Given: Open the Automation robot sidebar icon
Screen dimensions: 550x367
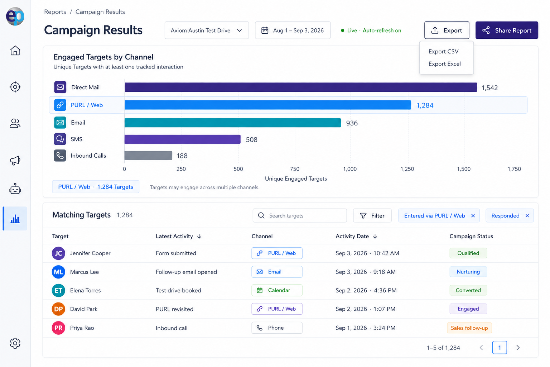Looking at the screenshot, I should (15, 189).
